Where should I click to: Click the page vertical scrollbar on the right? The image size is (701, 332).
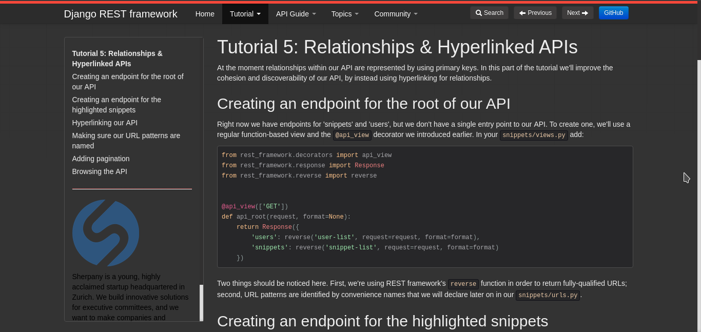[699, 195]
